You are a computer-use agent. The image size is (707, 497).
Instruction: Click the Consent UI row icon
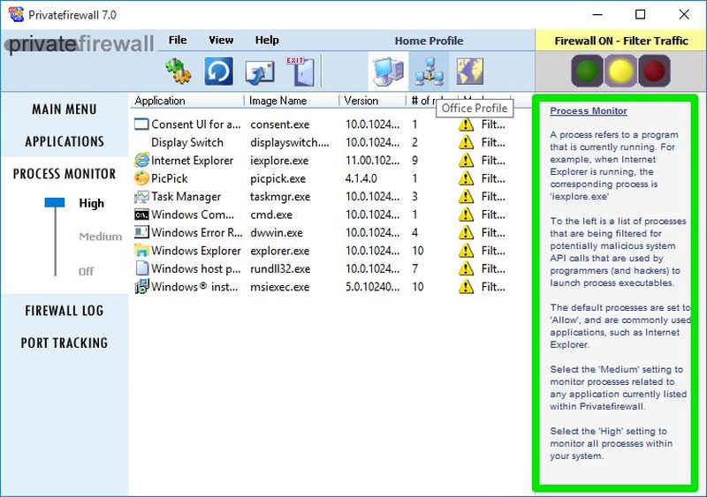point(141,124)
